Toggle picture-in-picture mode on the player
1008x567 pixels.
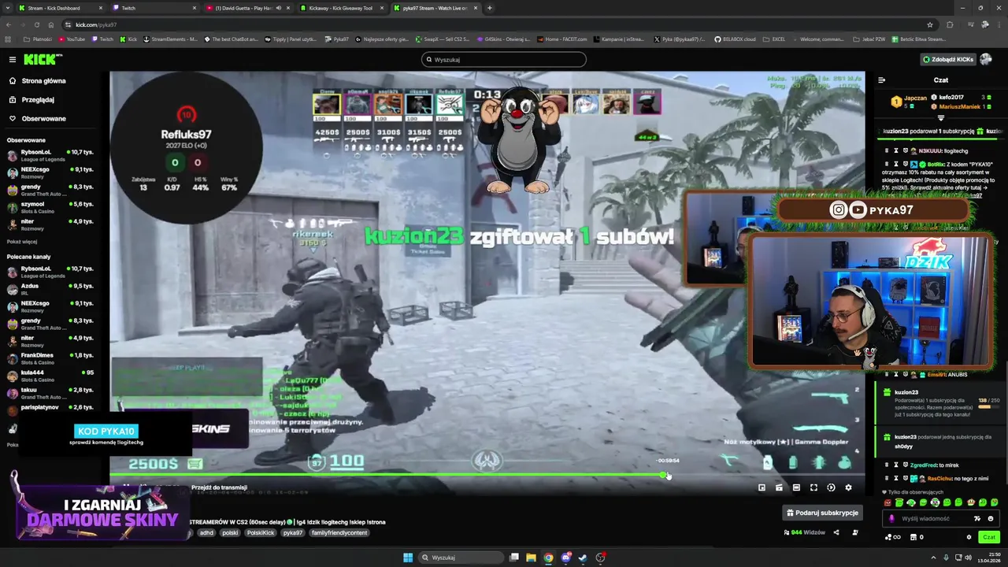[762, 487]
